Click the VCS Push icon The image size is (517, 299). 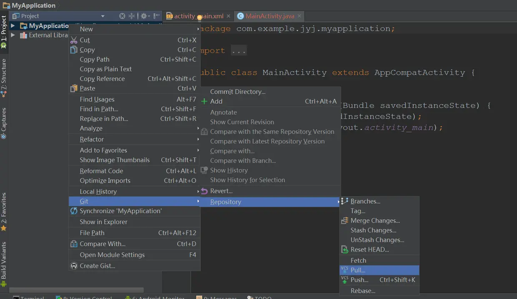click(x=344, y=280)
